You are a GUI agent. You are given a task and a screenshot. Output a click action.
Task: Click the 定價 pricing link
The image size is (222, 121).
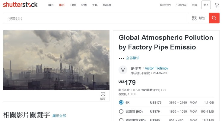pyautogui.click(x=194, y=5)
